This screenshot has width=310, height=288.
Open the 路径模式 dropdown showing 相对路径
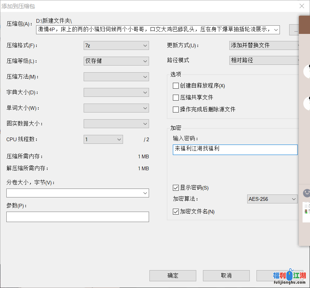(265, 60)
